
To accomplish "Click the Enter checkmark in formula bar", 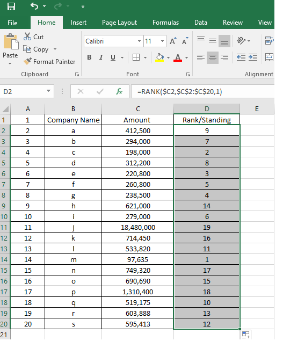I will click(100, 91).
